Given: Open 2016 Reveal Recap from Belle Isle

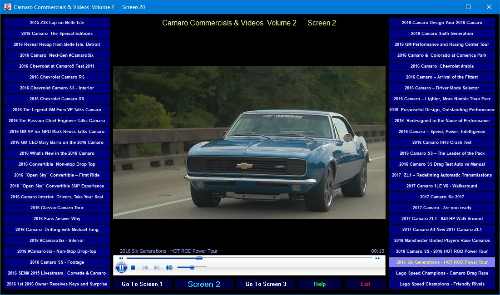Looking at the screenshot, I should point(57,44).
